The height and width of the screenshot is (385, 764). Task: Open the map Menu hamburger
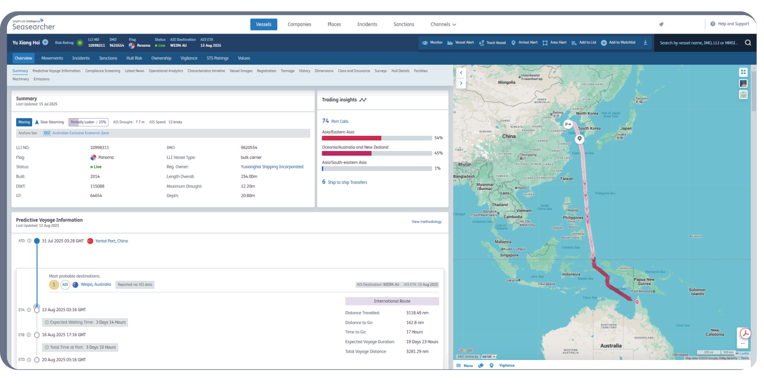(x=464, y=365)
